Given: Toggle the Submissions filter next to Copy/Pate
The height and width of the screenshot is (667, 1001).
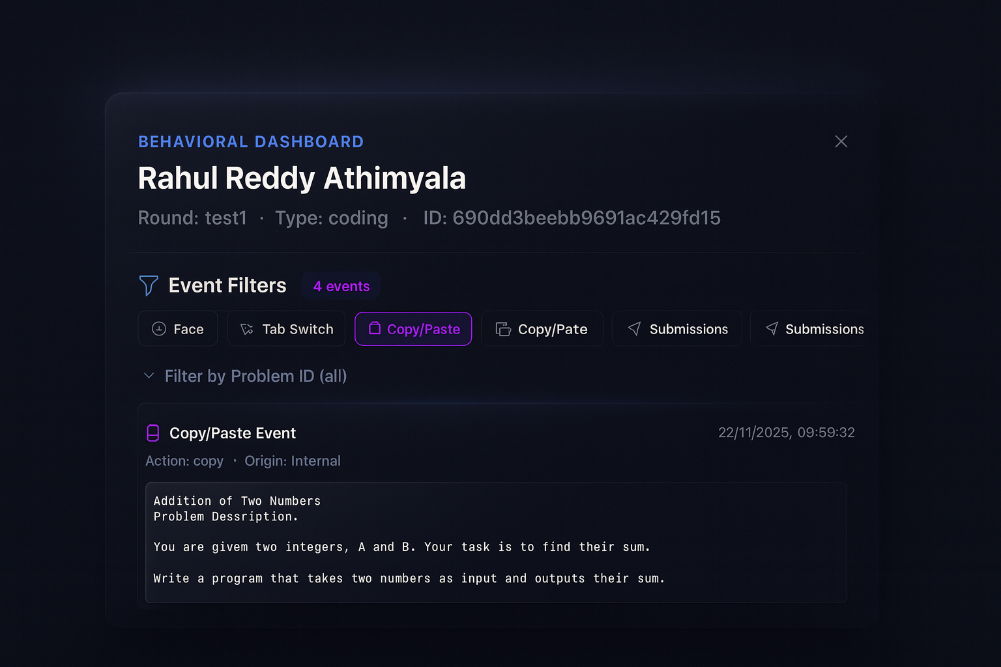Looking at the screenshot, I should 677,329.
